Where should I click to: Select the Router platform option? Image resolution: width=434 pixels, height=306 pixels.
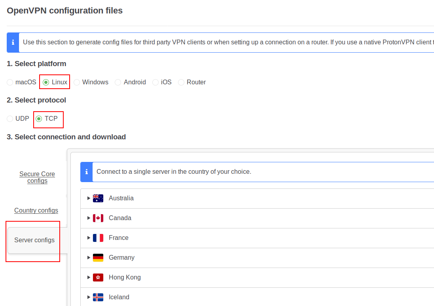(181, 82)
